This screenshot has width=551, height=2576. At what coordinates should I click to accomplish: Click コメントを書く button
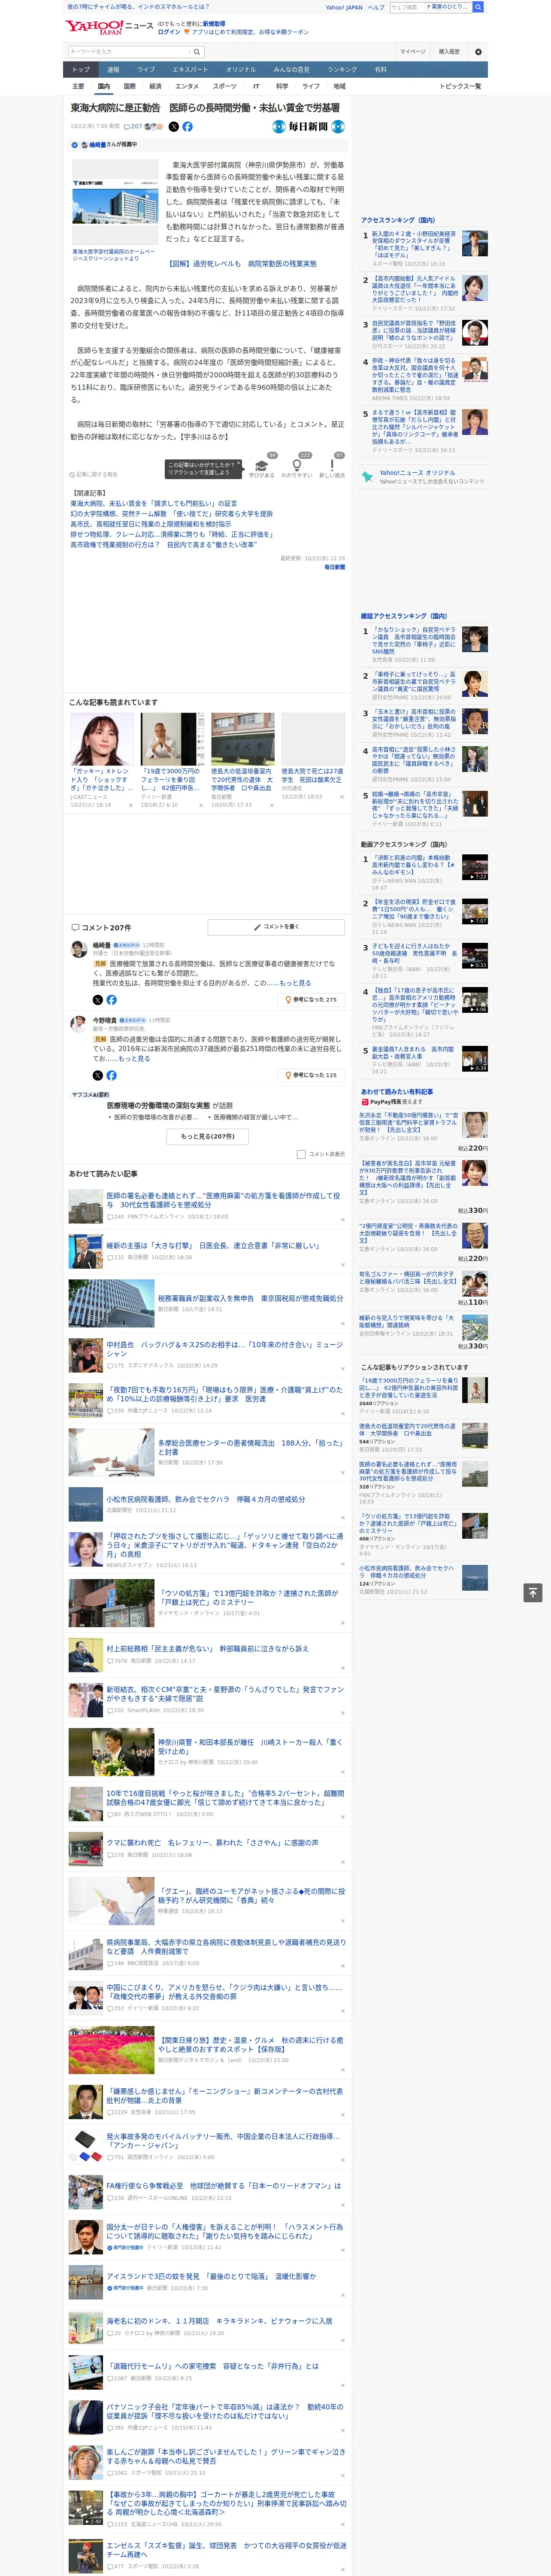coord(276,927)
